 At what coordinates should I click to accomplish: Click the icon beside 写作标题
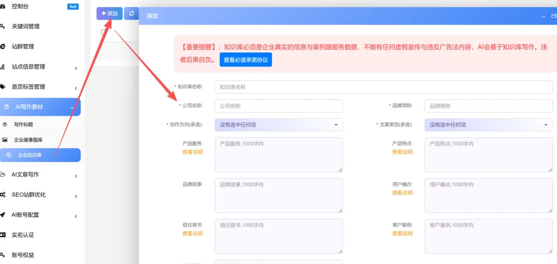(x=5, y=125)
